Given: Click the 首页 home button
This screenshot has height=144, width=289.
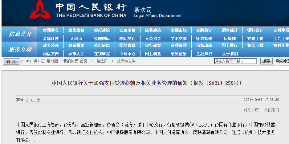Looking at the screenshot, I should [11, 62].
